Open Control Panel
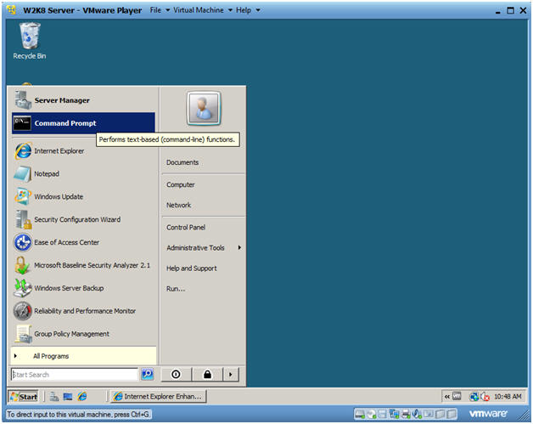 click(x=204, y=228)
